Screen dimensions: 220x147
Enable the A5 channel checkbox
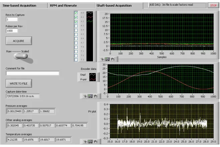click(x=76, y=34)
